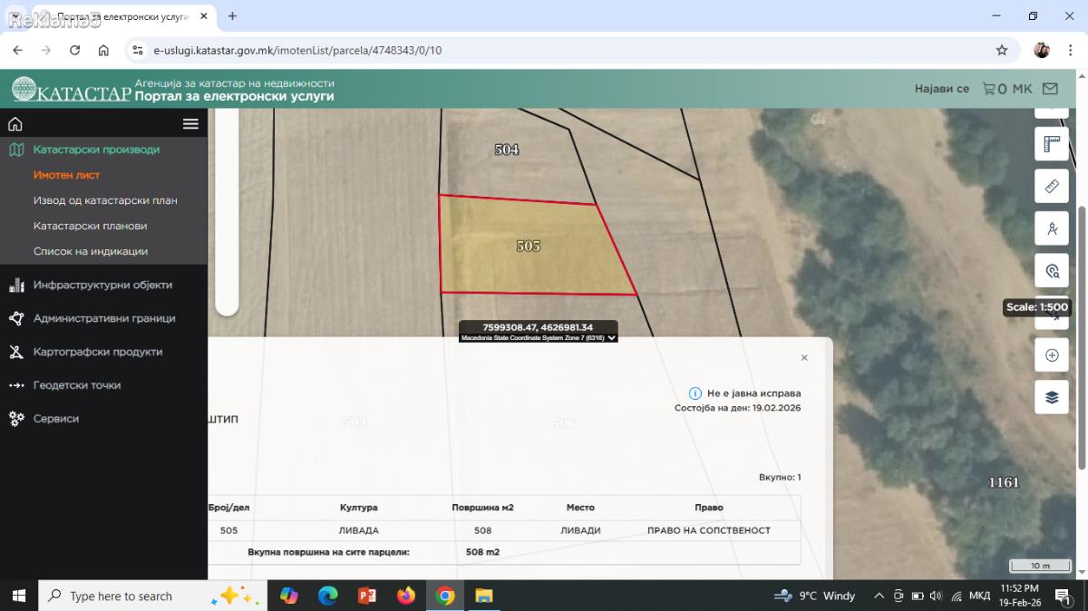Open Сервиси section
Viewport: 1088px width, 611px height.
click(56, 419)
